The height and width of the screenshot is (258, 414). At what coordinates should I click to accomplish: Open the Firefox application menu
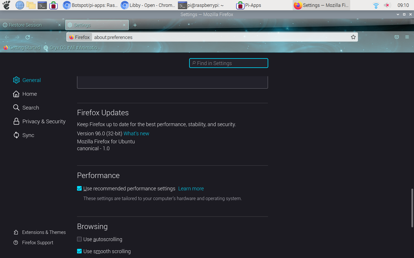407,37
